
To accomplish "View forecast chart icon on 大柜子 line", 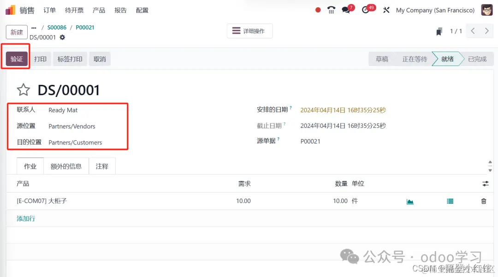I will pos(410,201).
